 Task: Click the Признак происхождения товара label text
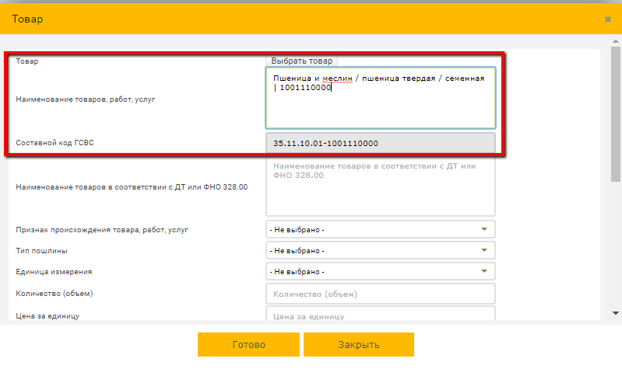point(102,230)
